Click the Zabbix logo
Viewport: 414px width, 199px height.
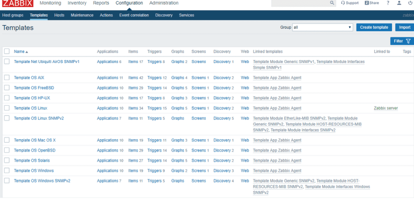(x=18, y=3)
